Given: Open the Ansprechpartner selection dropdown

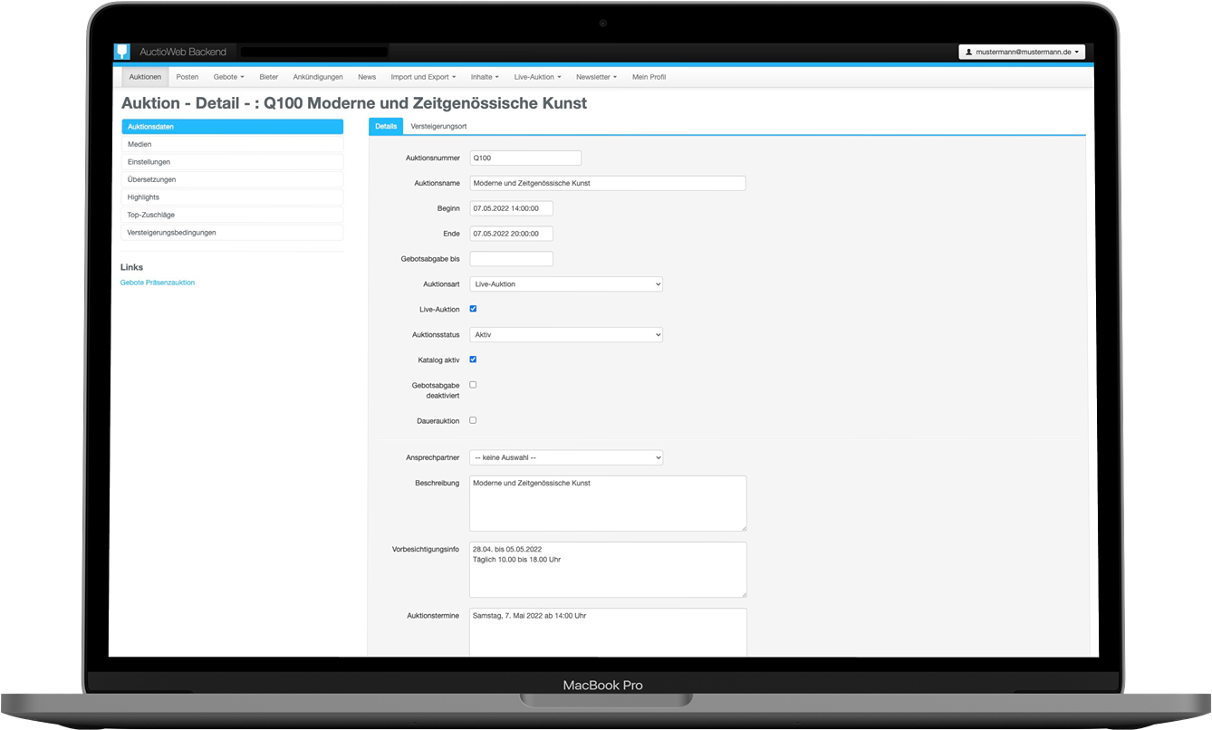Looking at the screenshot, I should point(566,458).
